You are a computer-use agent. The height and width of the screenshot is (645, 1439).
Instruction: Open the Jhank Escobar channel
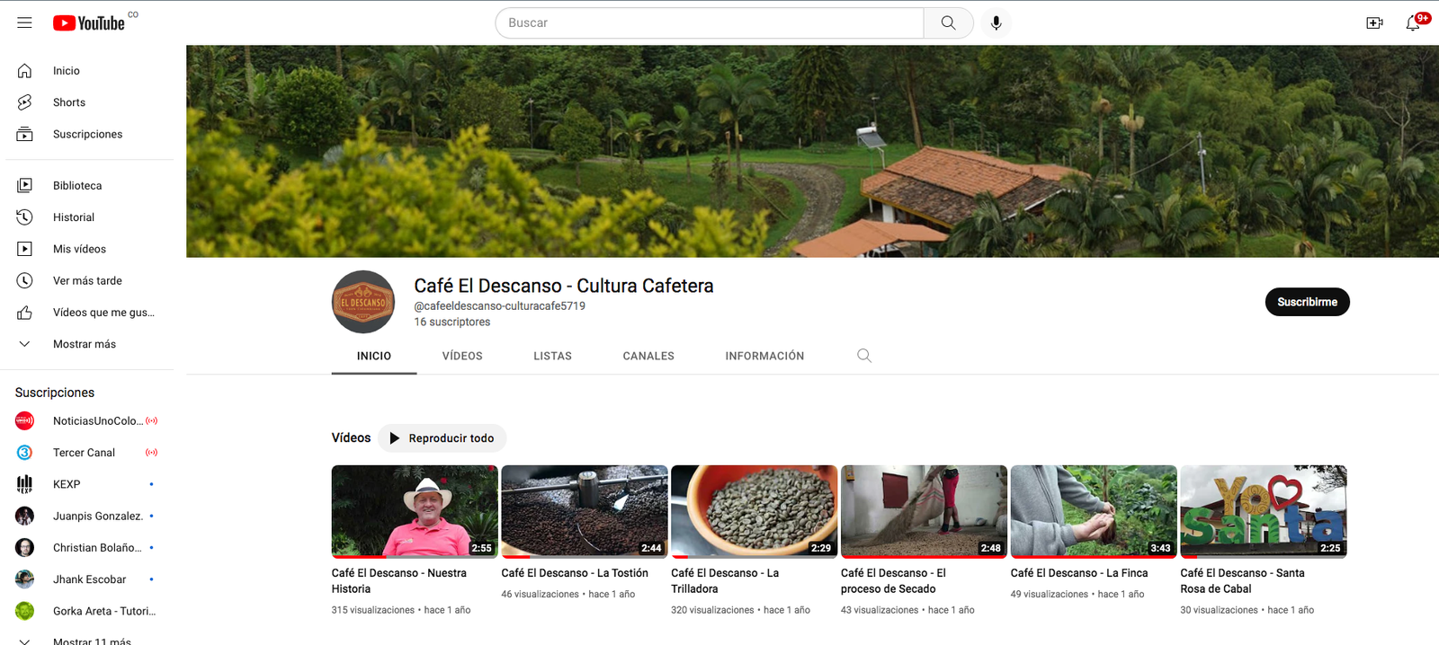[89, 579]
